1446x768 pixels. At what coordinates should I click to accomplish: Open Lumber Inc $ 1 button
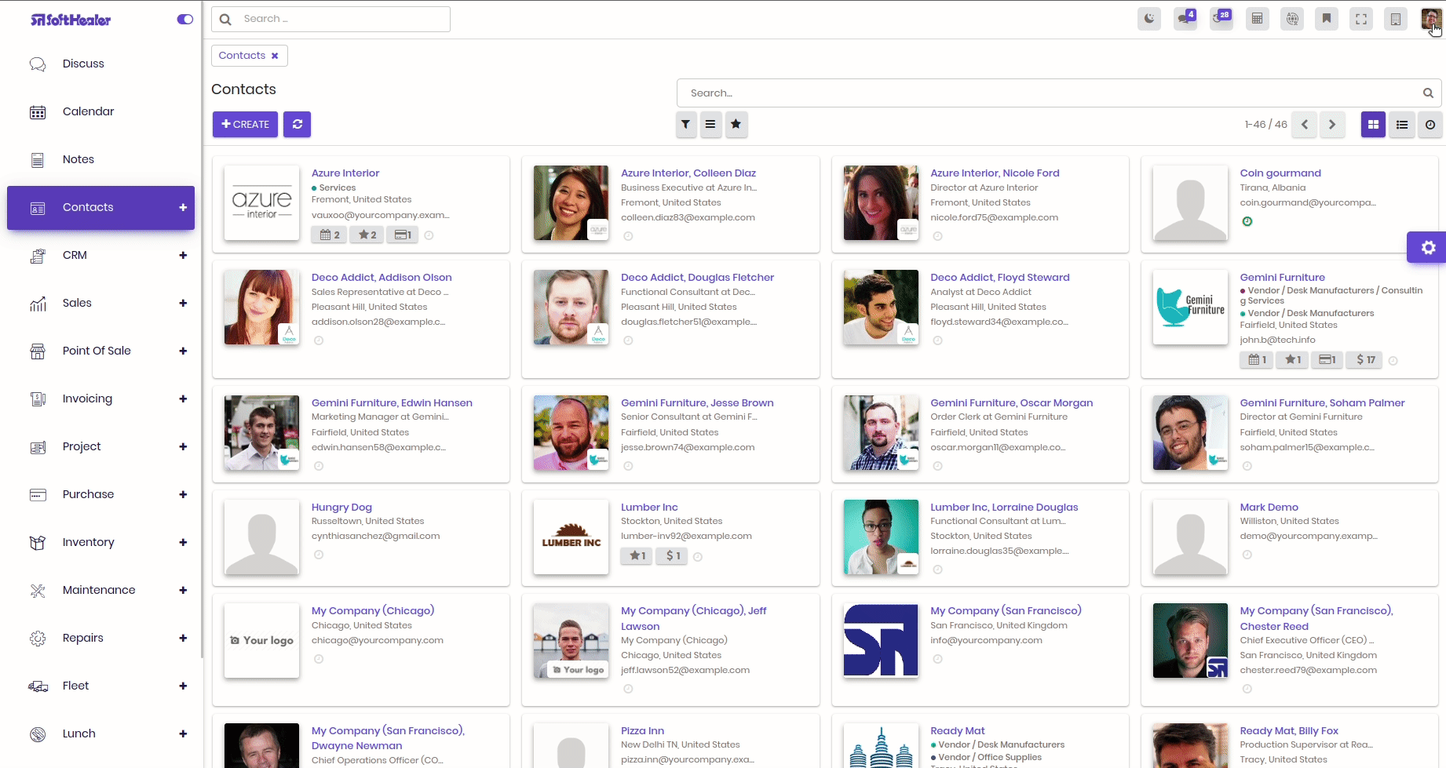click(x=673, y=555)
